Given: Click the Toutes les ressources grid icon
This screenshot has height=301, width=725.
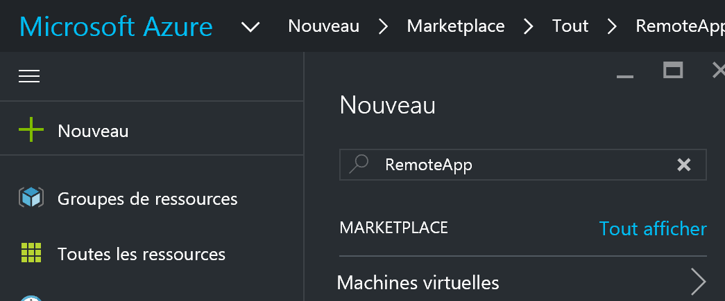Looking at the screenshot, I should pos(31,254).
